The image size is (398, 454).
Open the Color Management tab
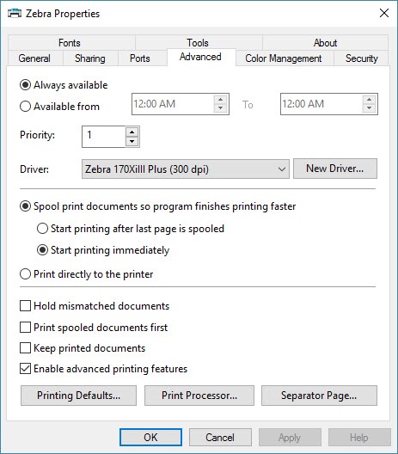pos(284,58)
